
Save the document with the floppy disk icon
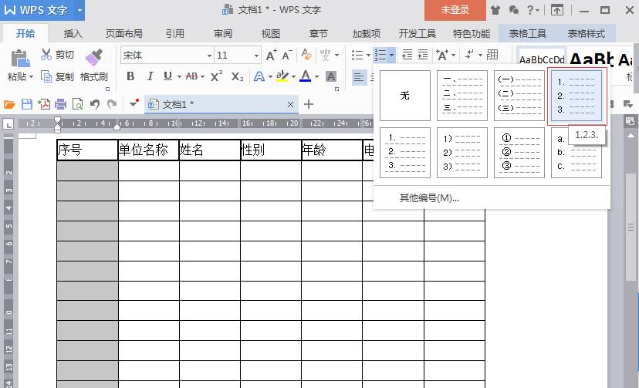tap(27, 104)
